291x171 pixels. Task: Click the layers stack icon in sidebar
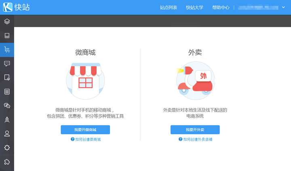coord(7,21)
